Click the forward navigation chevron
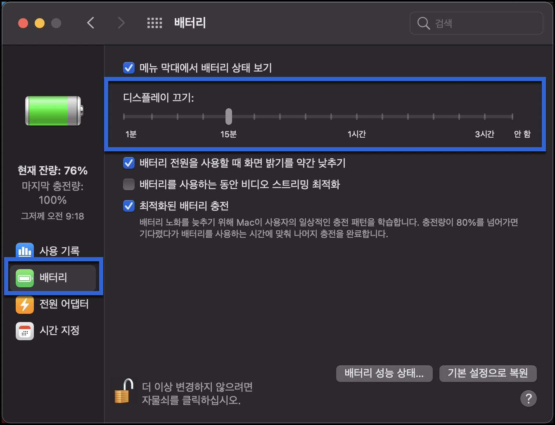The height and width of the screenshot is (425, 555). [x=121, y=23]
